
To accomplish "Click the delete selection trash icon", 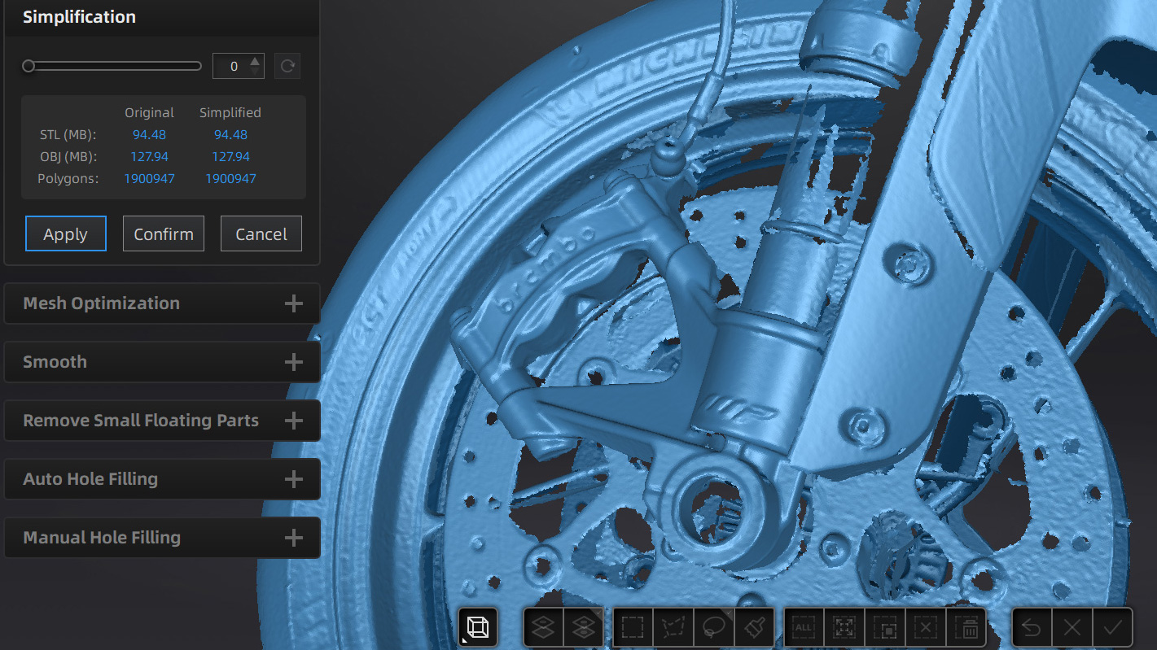I will click(x=966, y=627).
